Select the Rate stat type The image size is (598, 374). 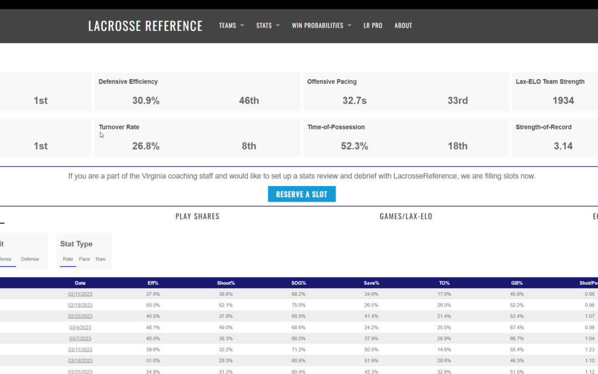click(68, 259)
